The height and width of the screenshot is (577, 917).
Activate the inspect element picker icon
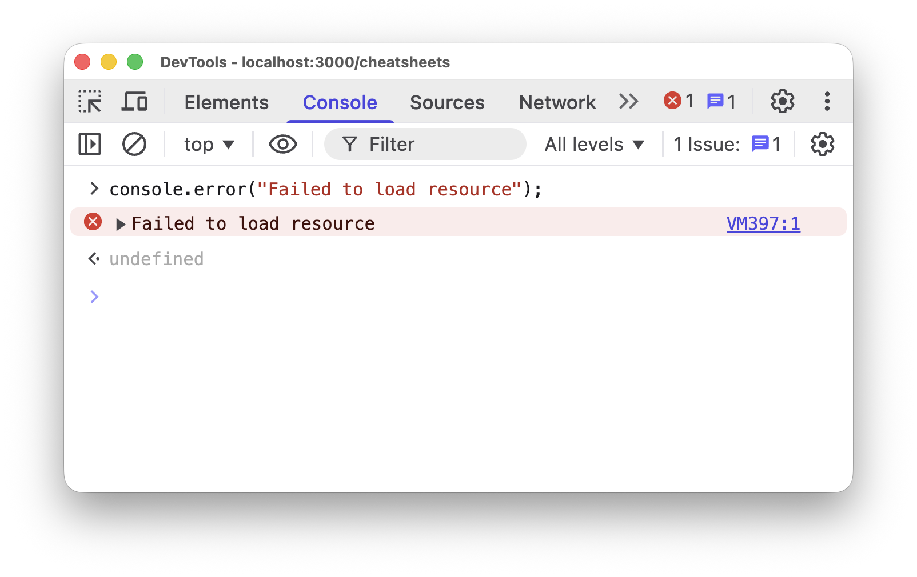[90, 102]
